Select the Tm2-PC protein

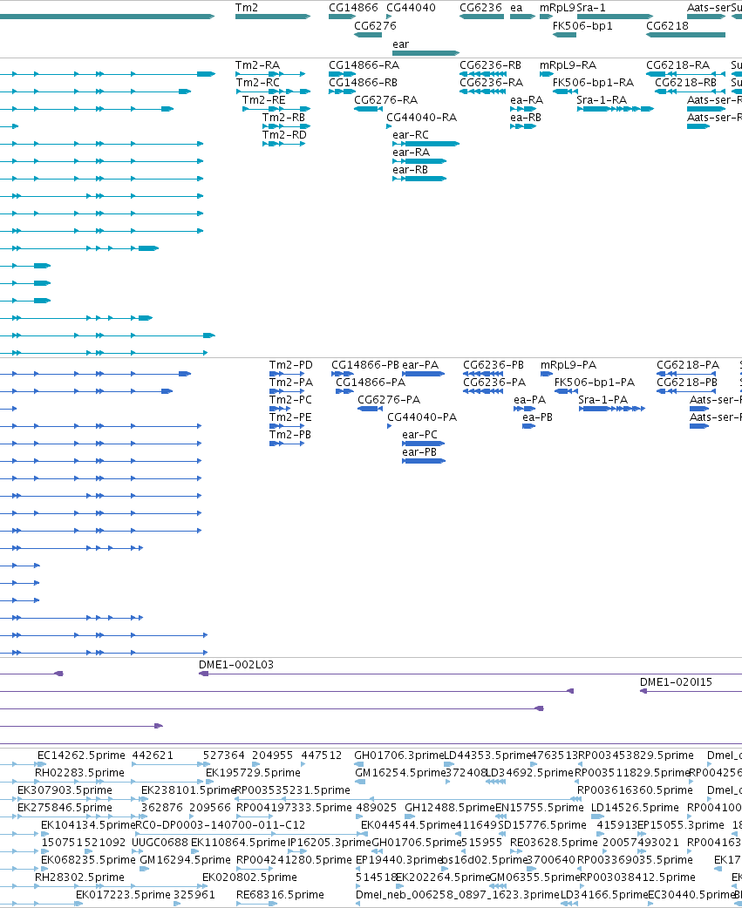point(280,409)
